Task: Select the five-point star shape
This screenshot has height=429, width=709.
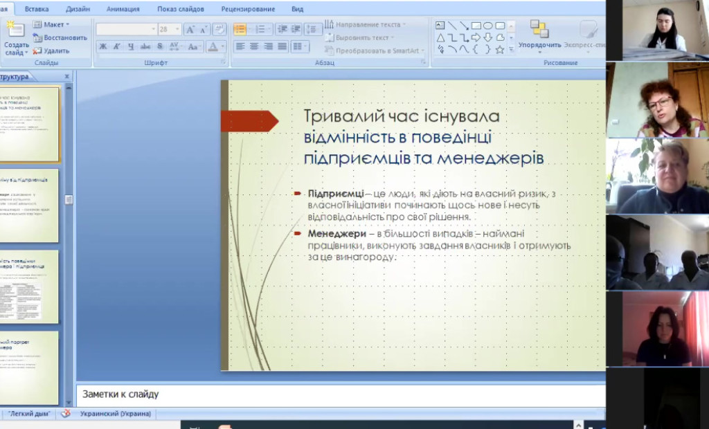Action: [x=500, y=50]
